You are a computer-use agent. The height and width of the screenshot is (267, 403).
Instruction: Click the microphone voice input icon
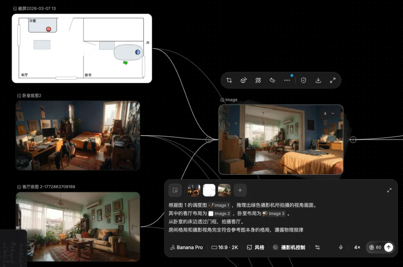click(x=341, y=248)
